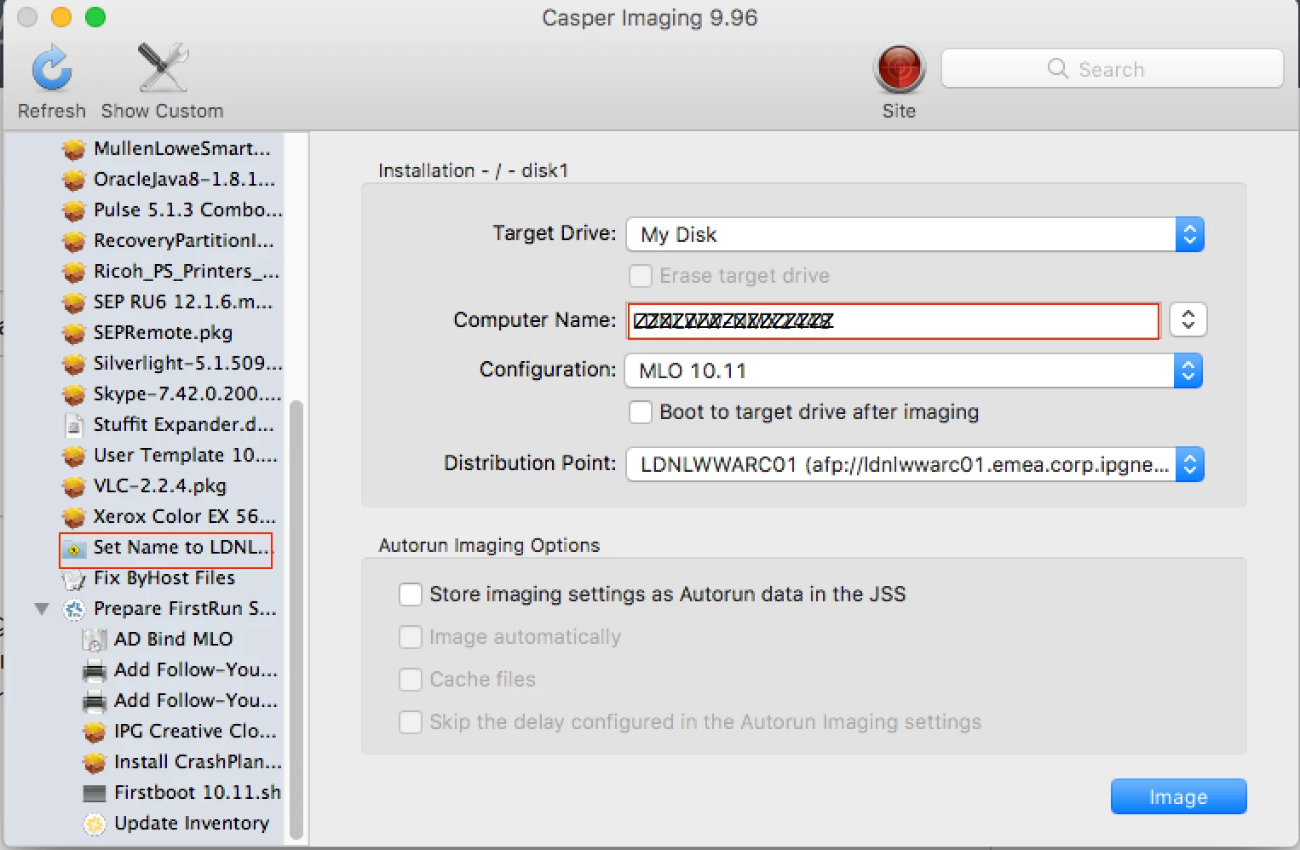Select Firstboot 10.11.sh row text
The image size is (1300, 850).
(198, 792)
